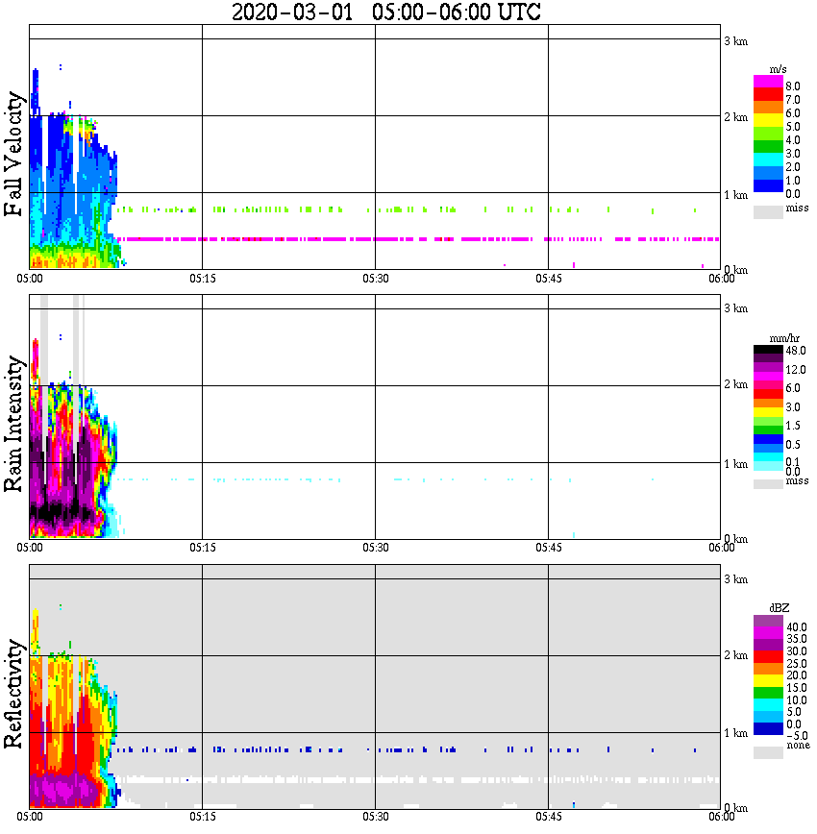Click the 0.5 value in mm/hr legend

tap(793, 445)
